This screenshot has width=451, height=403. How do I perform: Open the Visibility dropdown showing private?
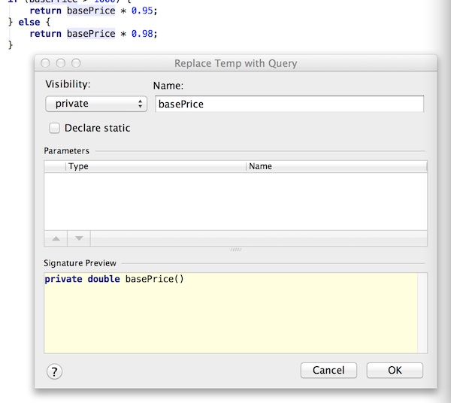95,104
